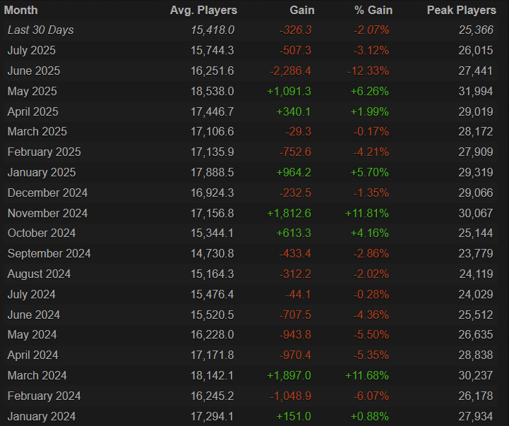
Task: Select the Last 30 Days row label
Action: pyautogui.click(x=40, y=30)
